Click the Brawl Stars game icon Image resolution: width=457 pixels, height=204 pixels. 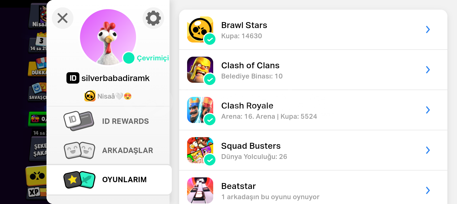(200, 29)
